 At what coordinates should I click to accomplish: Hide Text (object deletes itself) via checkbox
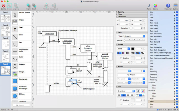coord(177,55)
